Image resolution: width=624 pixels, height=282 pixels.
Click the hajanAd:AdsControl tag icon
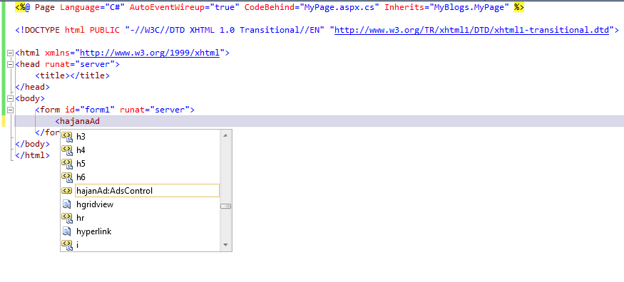[x=66, y=191]
